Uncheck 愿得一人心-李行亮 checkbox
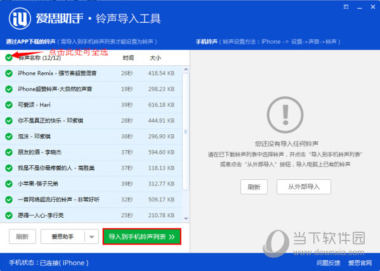The image size is (380, 271). (9, 215)
